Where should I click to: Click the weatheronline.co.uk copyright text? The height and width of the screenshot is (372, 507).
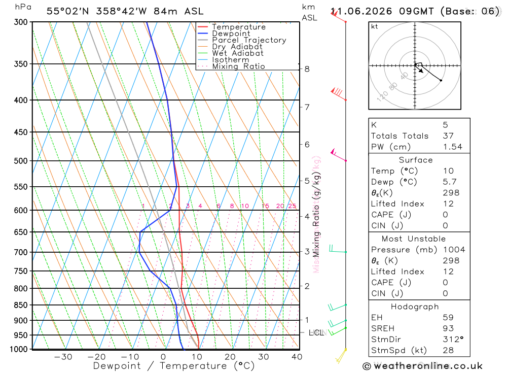pyautogui.click(x=423, y=366)
